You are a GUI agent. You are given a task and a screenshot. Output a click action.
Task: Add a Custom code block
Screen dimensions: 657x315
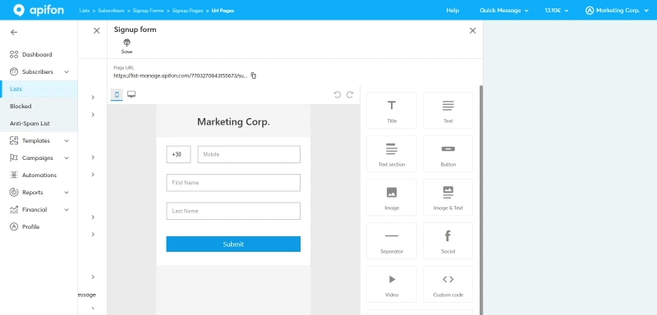448,285
